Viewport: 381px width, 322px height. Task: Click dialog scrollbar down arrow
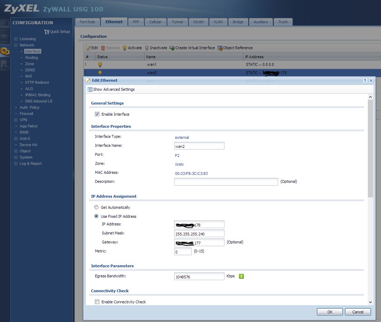tap(370, 302)
